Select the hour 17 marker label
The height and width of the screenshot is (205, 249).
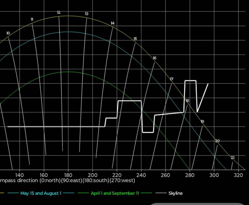172,79
